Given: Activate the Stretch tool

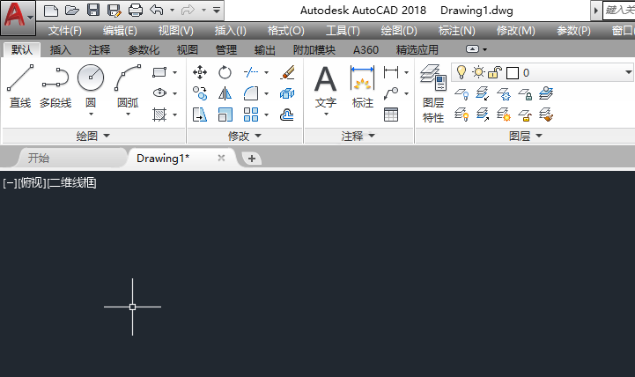Looking at the screenshot, I should click(200, 115).
